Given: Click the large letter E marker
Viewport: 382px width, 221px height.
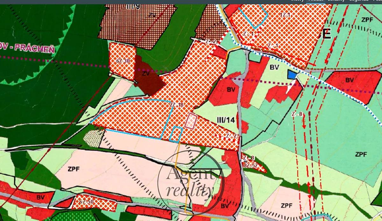Looking at the screenshot, I should coord(326,34).
